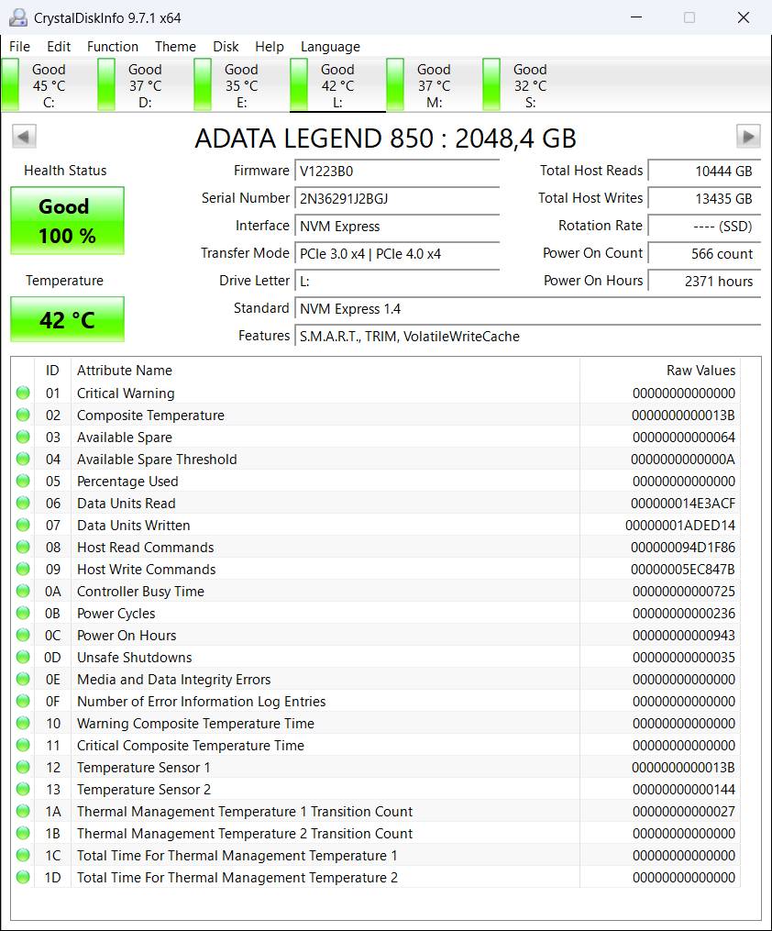
Task: Click the Standard field NVM Express 1.4
Action: click(527, 309)
